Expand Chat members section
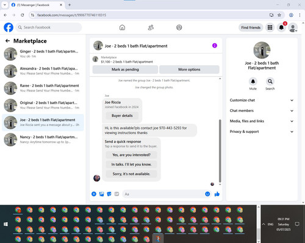Screen dimensions: 305x243 tap(262, 111)
